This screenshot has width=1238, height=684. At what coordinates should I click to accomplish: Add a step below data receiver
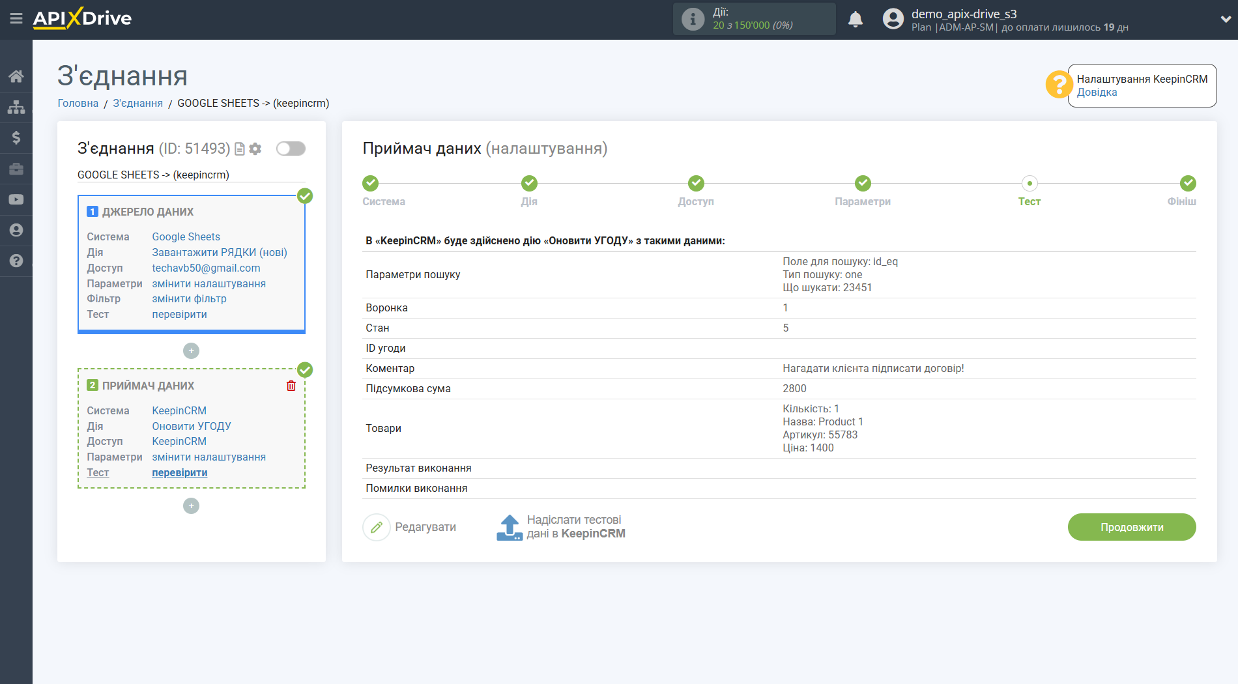[x=191, y=506]
